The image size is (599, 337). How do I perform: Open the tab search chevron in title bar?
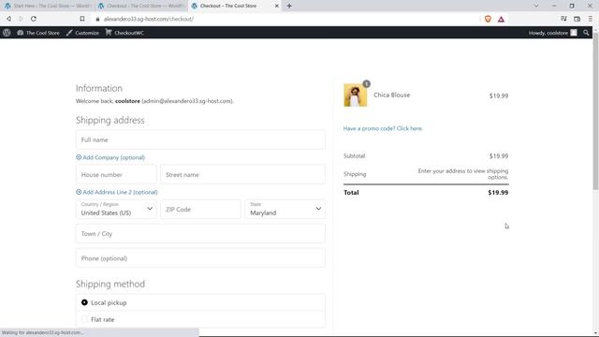click(536, 6)
